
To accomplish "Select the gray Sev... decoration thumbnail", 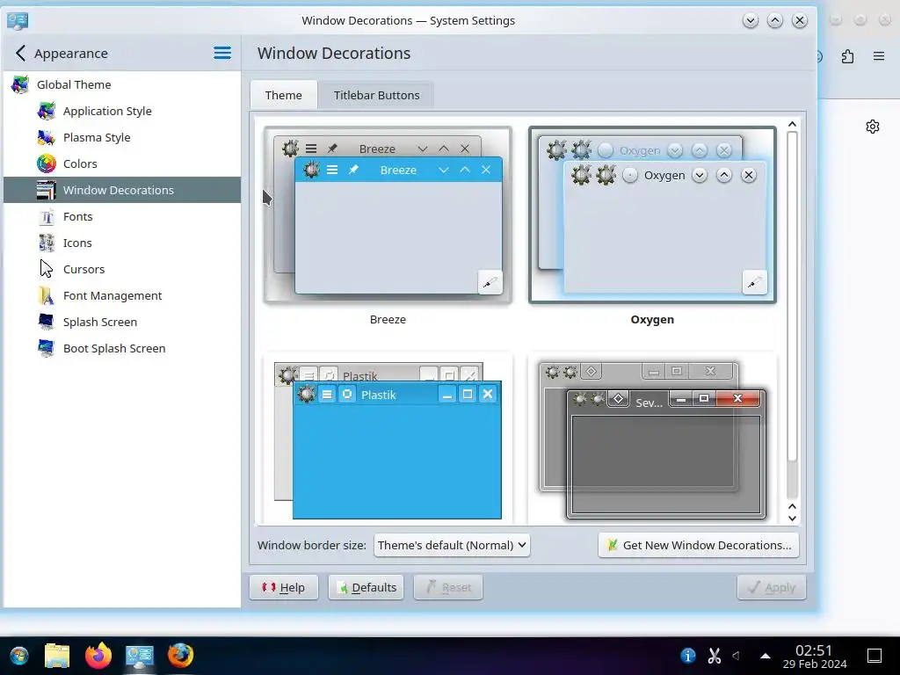I will click(x=652, y=439).
